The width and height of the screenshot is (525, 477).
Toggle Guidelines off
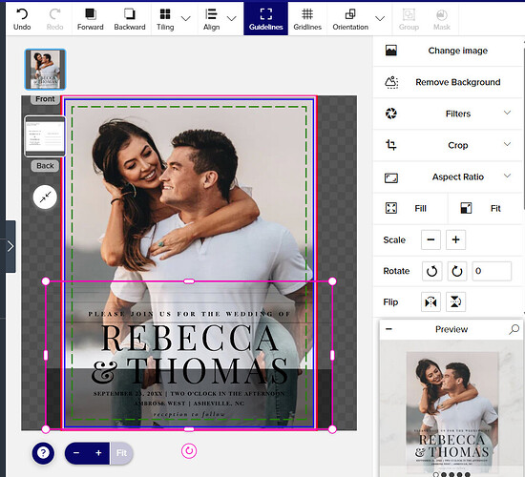(x=266, y=19)
